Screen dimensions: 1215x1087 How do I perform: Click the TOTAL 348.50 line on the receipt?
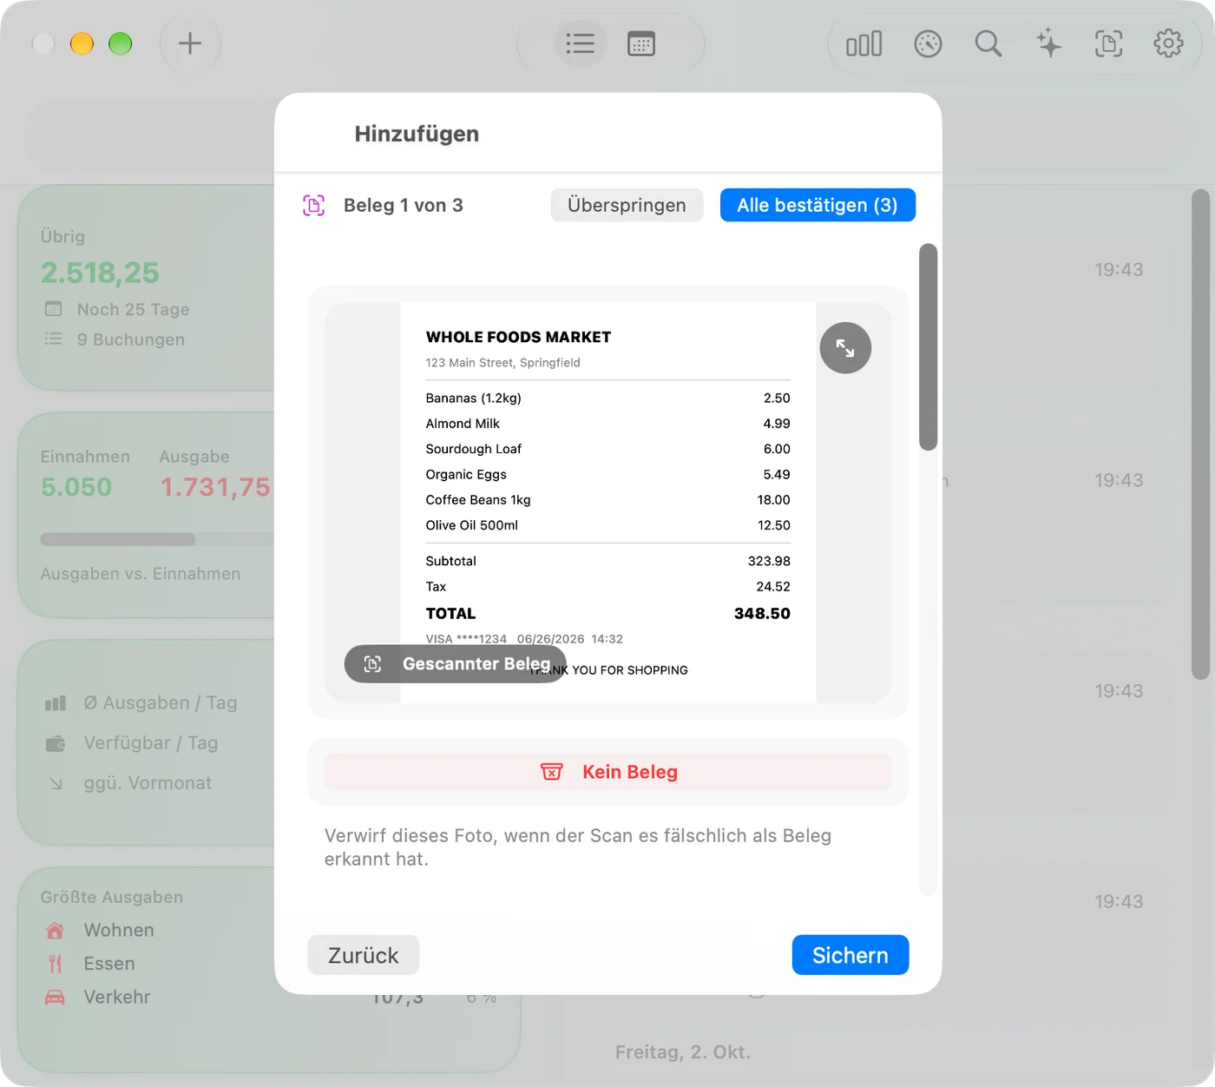click(x=607, y=614)
